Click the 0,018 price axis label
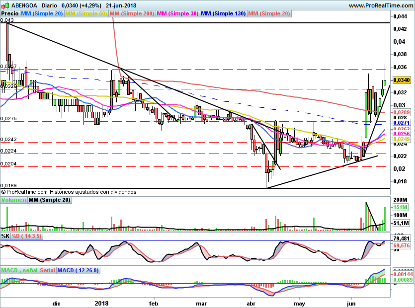The image size is (415, 308). [400, 181]
